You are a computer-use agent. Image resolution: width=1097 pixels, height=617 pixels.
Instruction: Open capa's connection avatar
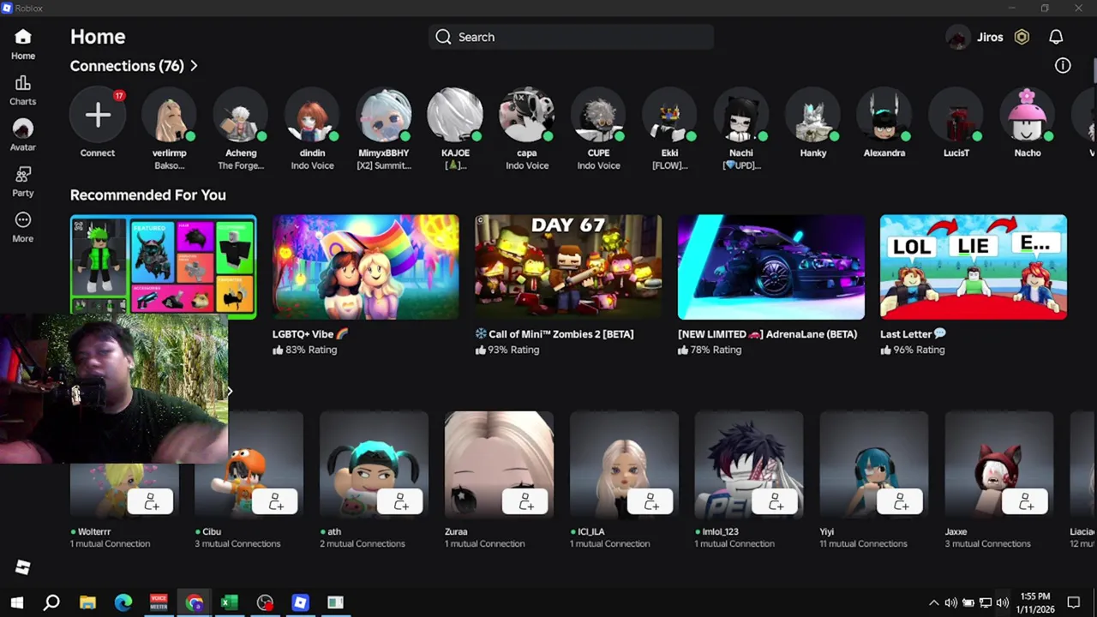coord(527,115)
